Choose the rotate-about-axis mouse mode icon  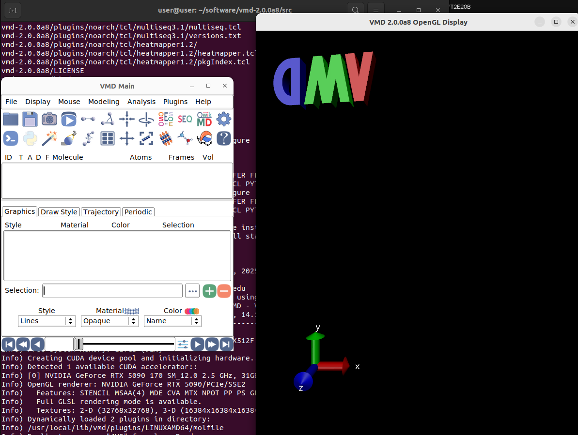point(146,119)
